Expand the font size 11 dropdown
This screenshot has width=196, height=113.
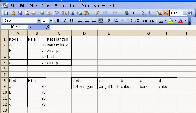51,21
